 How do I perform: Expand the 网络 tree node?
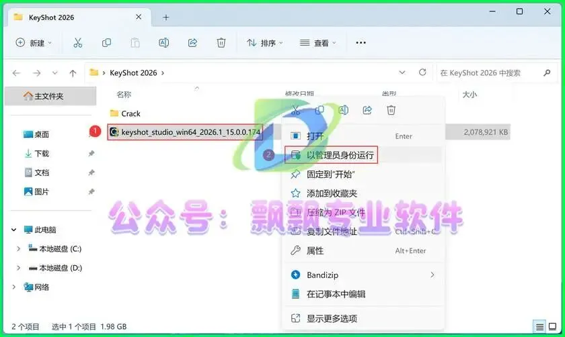click(x=13, y=287)
